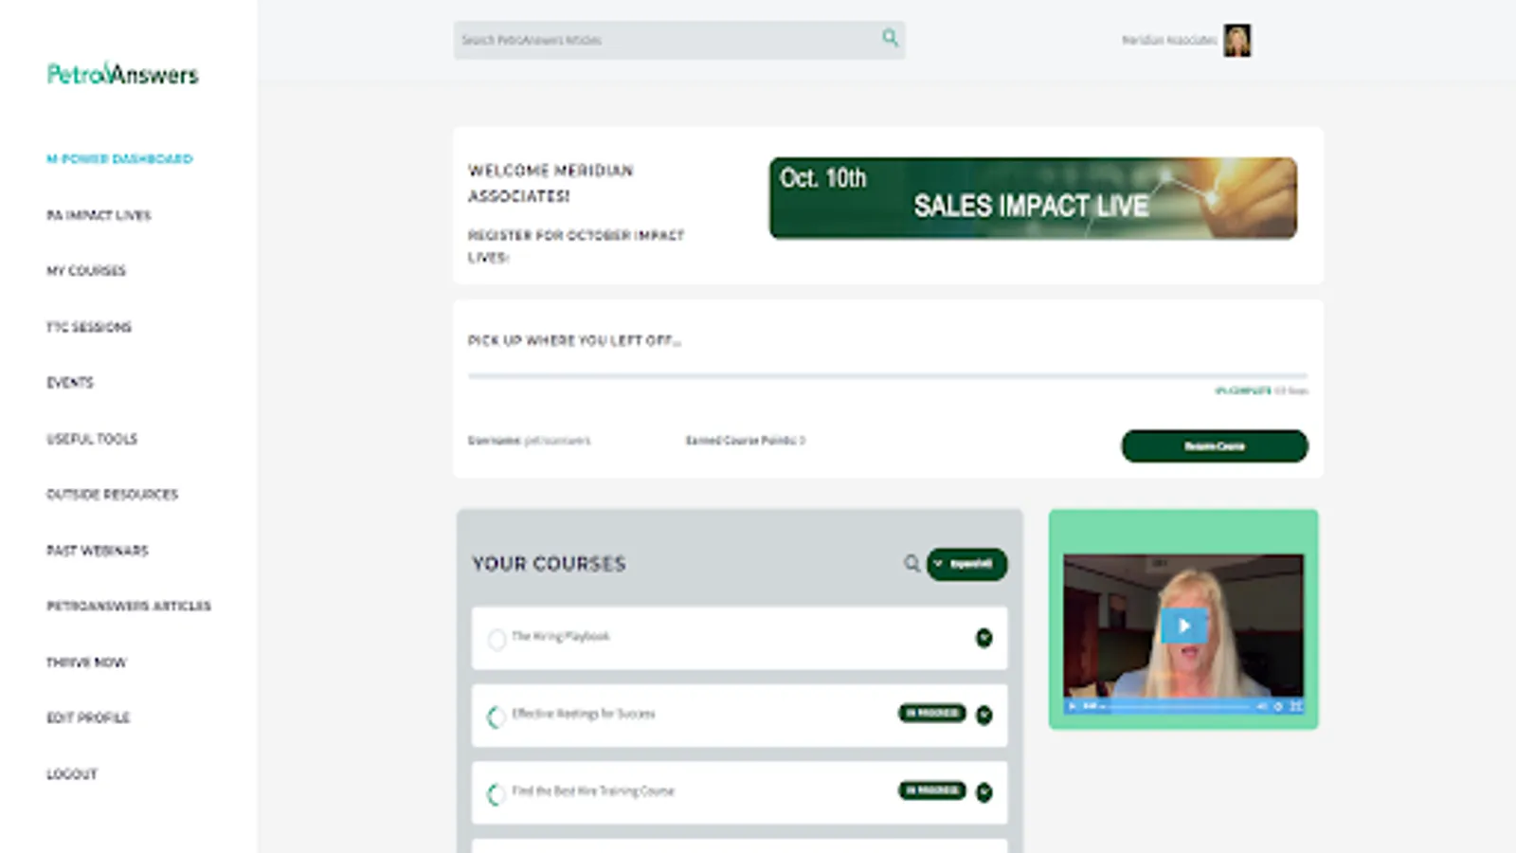Click the course progress bar under Pick Up Where You Left Off
This screenshot has width=1516, height=853.
tap(888, 376)
